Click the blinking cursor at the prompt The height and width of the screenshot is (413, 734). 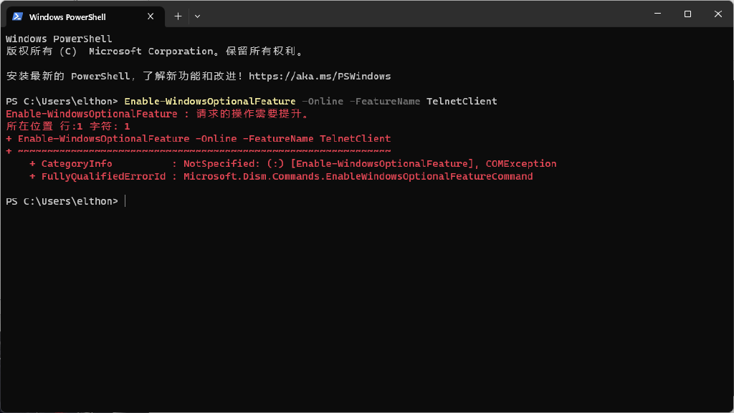(x=125, y=201)
